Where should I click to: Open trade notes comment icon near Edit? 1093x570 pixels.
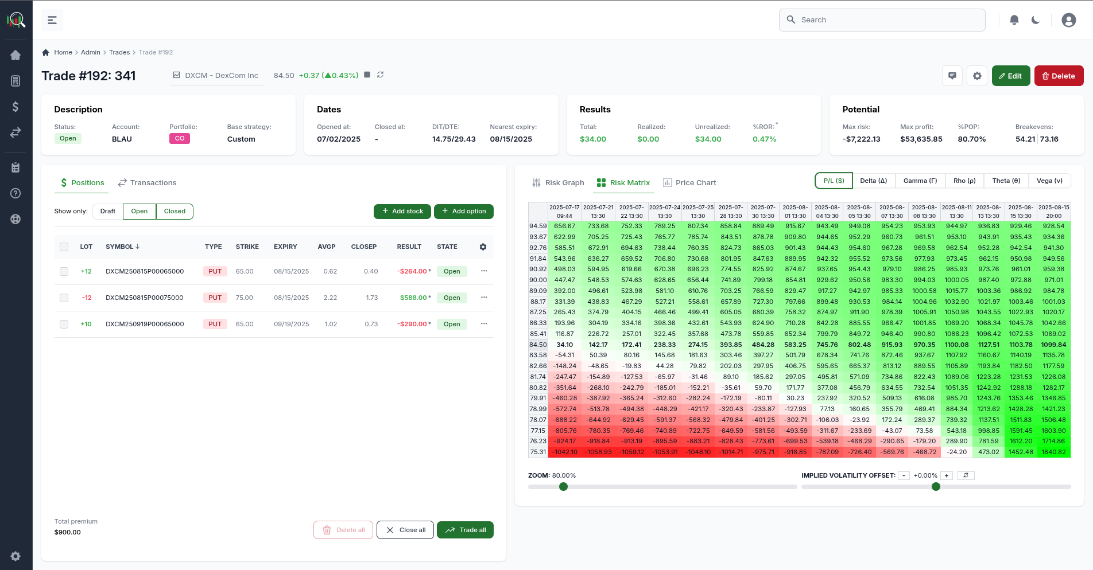point(952,75)
